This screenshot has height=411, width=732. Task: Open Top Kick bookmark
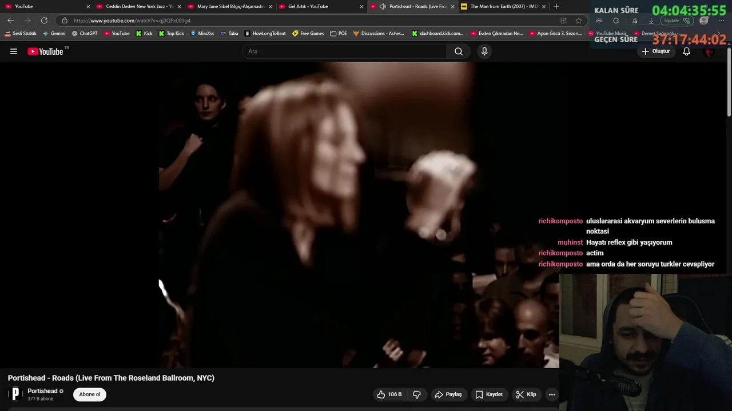point(172,33)
